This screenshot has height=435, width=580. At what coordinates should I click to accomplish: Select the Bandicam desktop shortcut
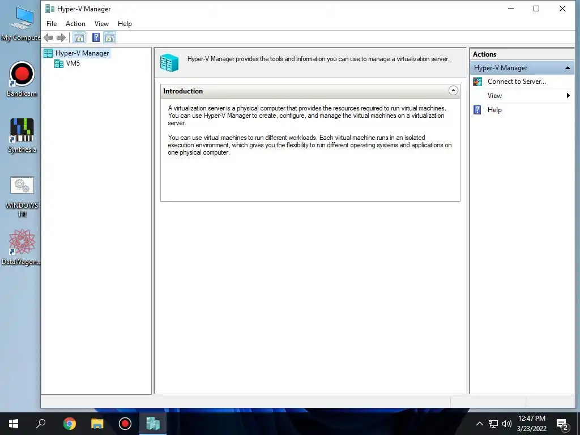click(22, 79)
